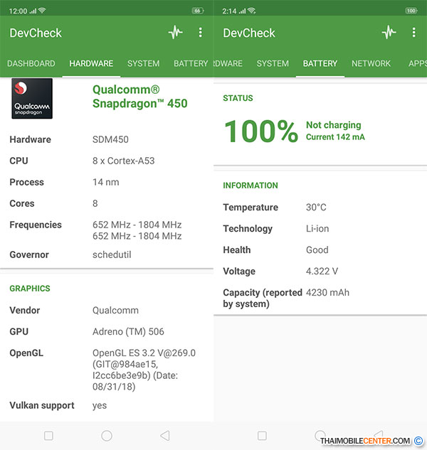Tap the Governor schedutil row
The height and width of the screenshot is (450, 427).
tap(107, 255)
